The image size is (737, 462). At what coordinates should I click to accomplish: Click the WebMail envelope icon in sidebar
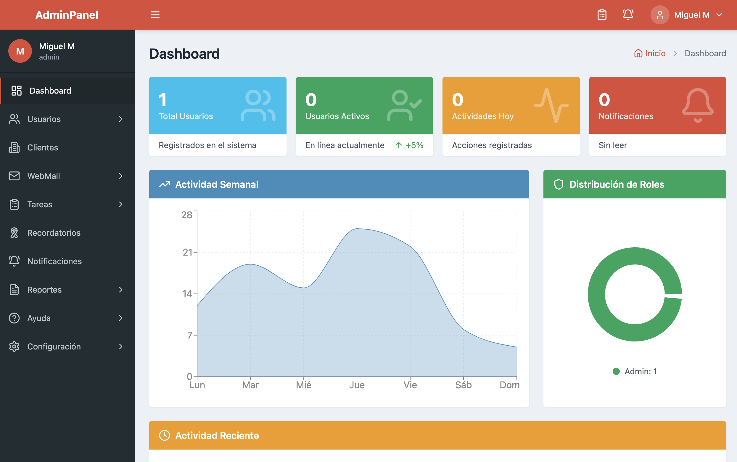(14, 176)
